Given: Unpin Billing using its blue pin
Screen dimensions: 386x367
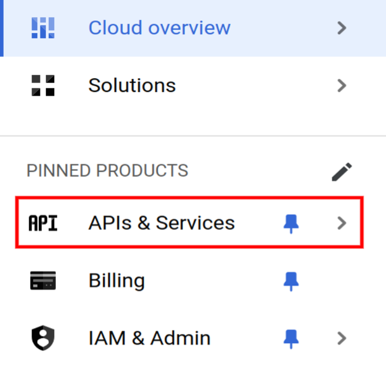Looking at the screenshot, I should (x=291, y=282).
